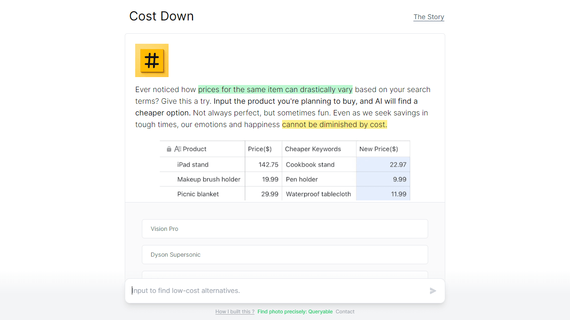Open The Story link
Viewport: 570px width, 320px height.
click(429, 17)
